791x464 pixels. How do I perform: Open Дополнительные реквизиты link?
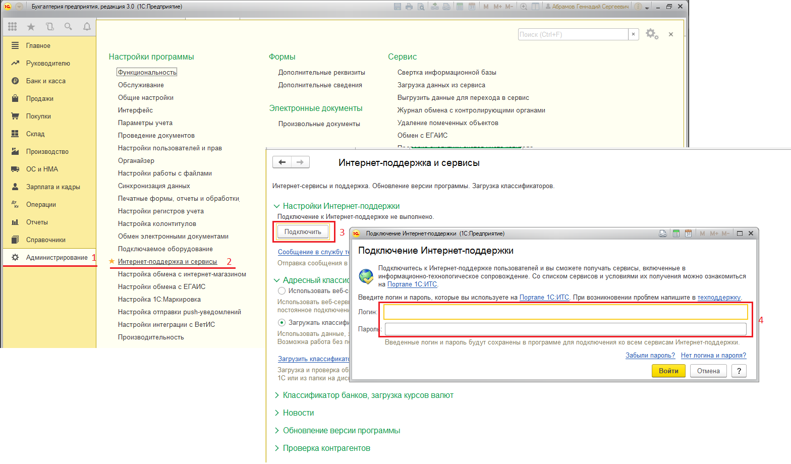pyautogui.click(x=321, y=72)
